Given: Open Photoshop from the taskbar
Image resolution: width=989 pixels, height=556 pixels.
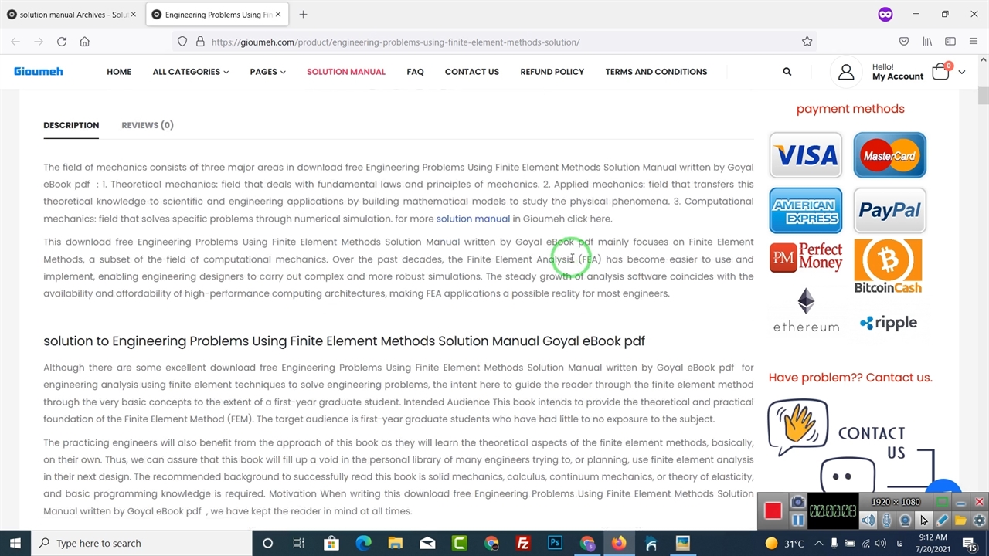Looking at the screenshot, I should pyautogui.click(x=555, y=543).
